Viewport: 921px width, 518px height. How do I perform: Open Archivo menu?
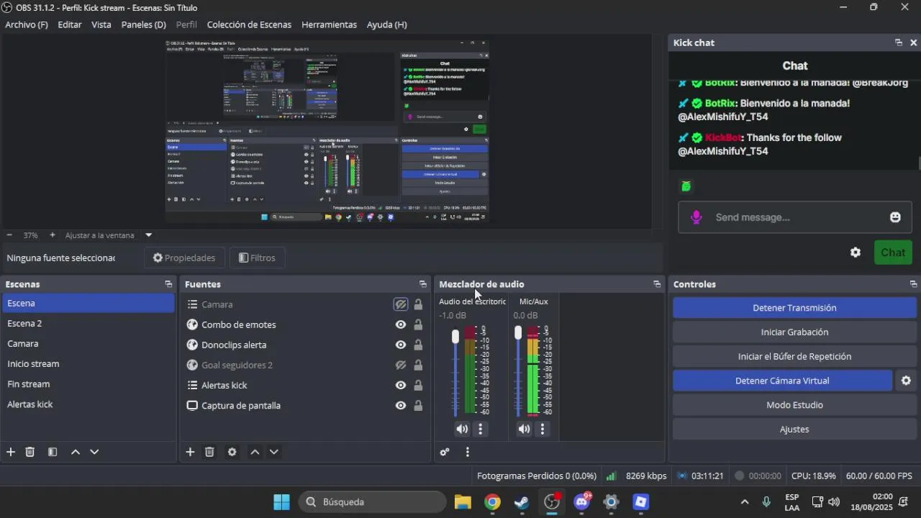pos(27,24)
